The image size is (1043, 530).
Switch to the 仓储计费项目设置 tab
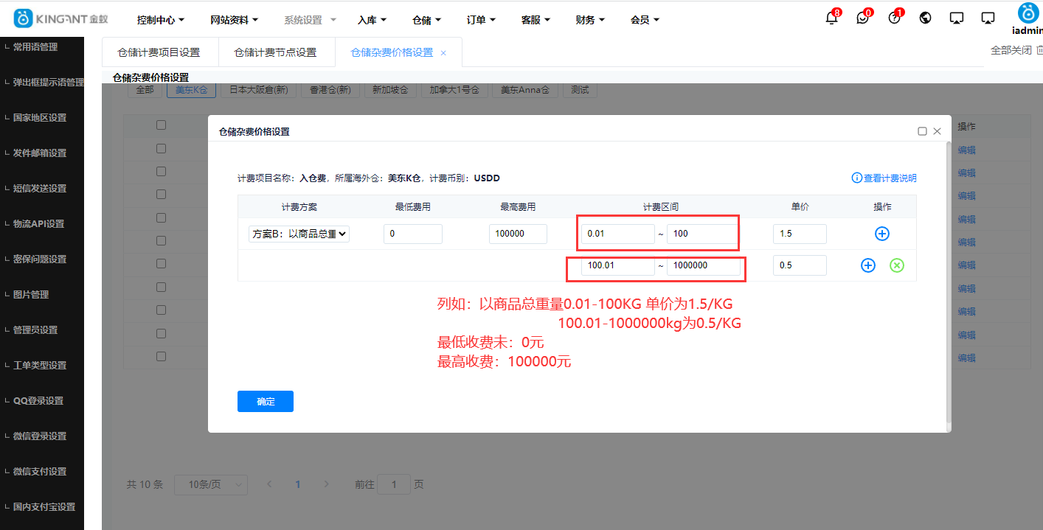159,52
